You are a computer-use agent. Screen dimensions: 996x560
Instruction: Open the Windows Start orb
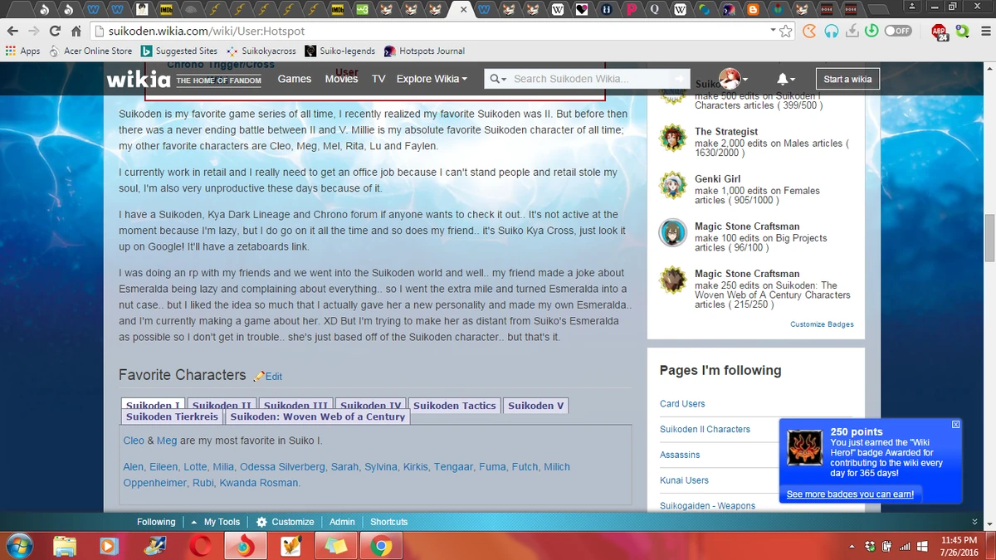coord(18,545)
